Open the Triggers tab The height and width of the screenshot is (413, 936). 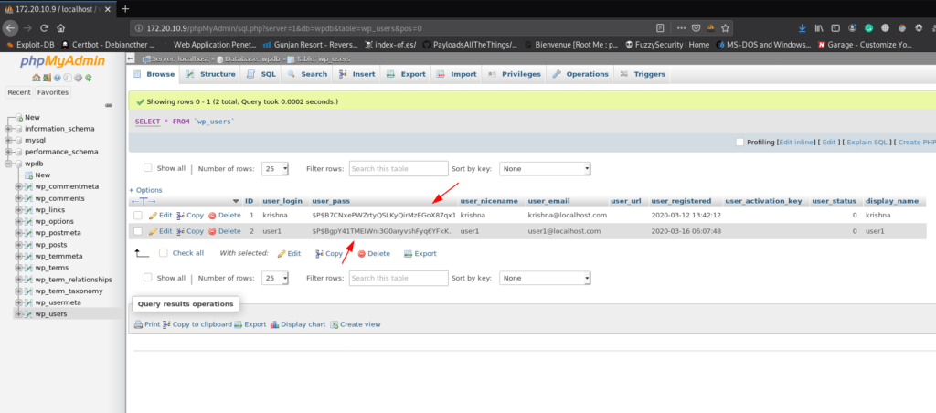(643, 74)
